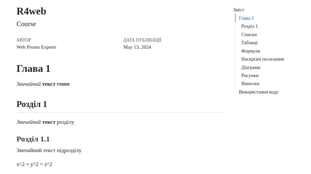Select the Наскрізні посилання contents link
This screenshot has height=174, width=311.
point(262,59)
